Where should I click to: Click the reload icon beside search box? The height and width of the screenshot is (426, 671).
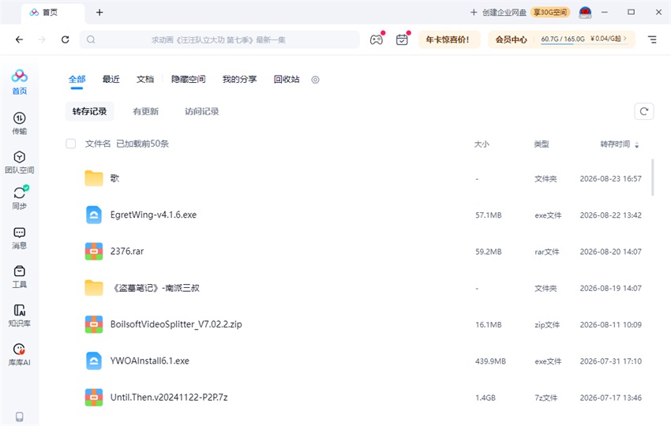(65, 39)
